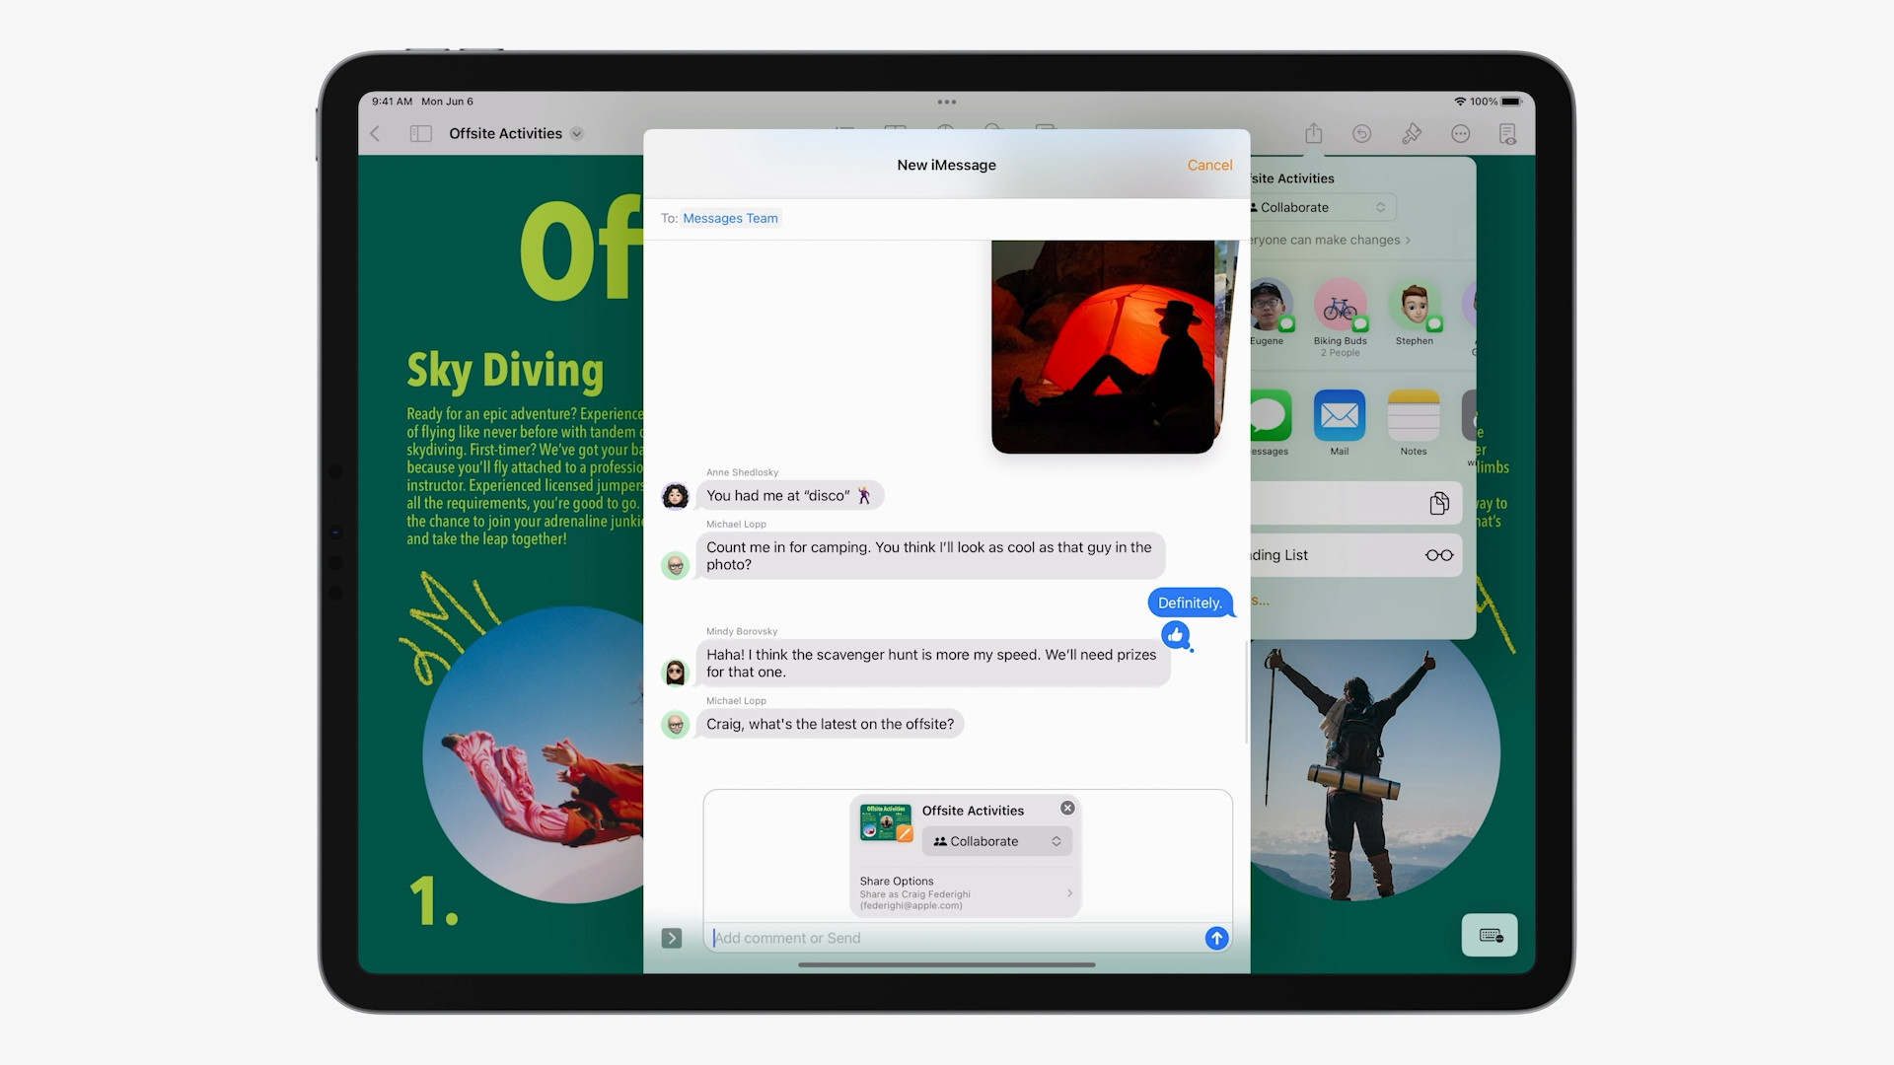Add to Reading List glasses icon

click(1439, 555)
